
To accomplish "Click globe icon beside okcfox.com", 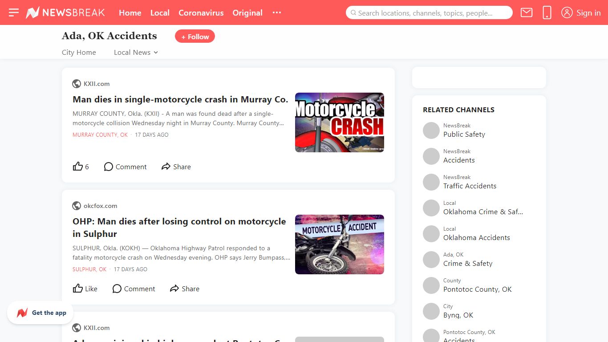I will (77, 206).
